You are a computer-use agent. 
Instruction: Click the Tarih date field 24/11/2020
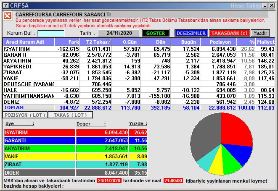coord(119,33)
